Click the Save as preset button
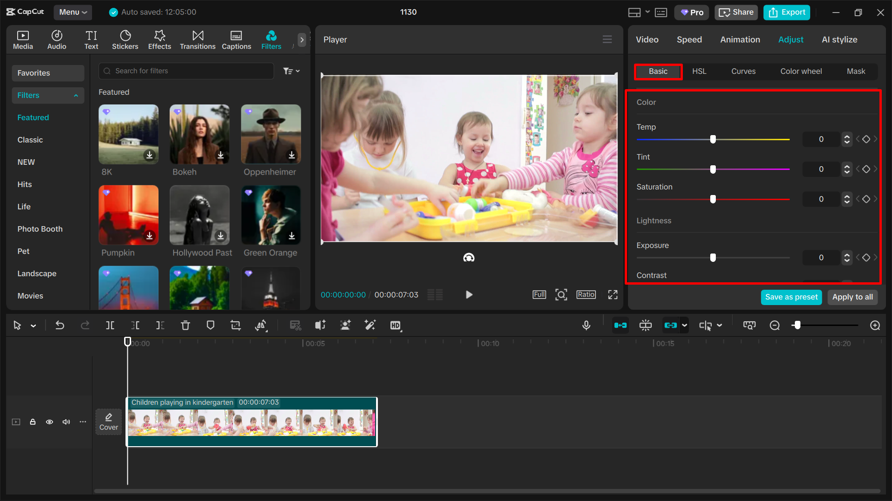892x501 pixels. click(x=791, y=297)
